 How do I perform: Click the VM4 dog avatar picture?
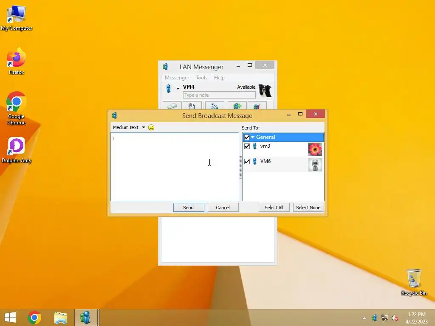tap(265, 91)
